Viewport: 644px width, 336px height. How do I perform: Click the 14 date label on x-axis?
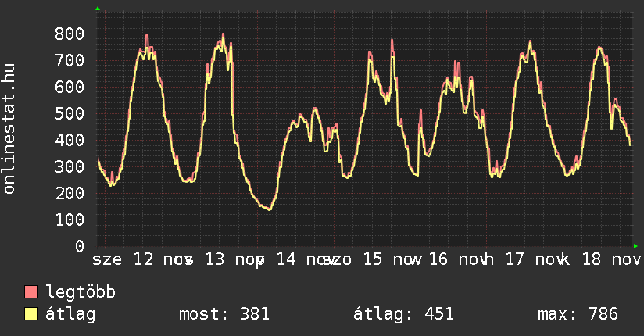(x=287, y=259)
